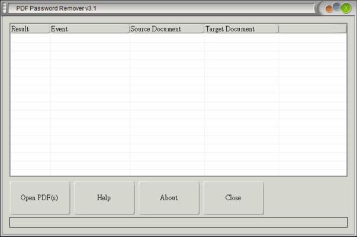Open the Help button
Screen dimensions: 357x237
click(x=104, y=197)
